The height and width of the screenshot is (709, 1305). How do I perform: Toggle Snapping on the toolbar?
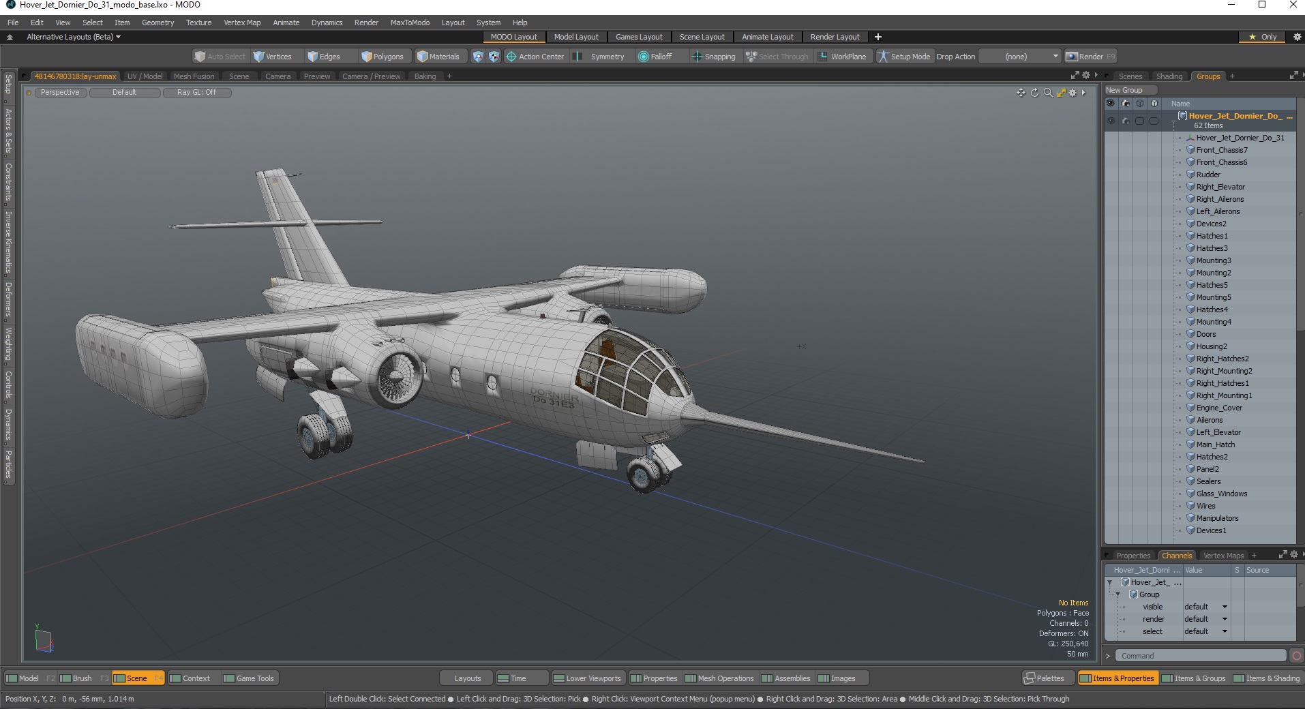tap(714, 57)
